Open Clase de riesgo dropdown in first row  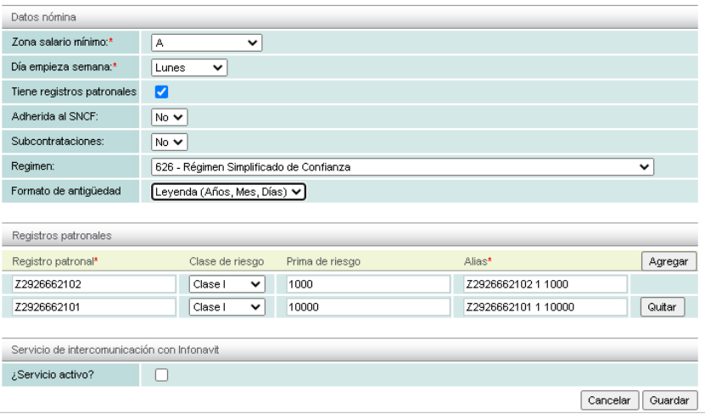pos(227,285)
